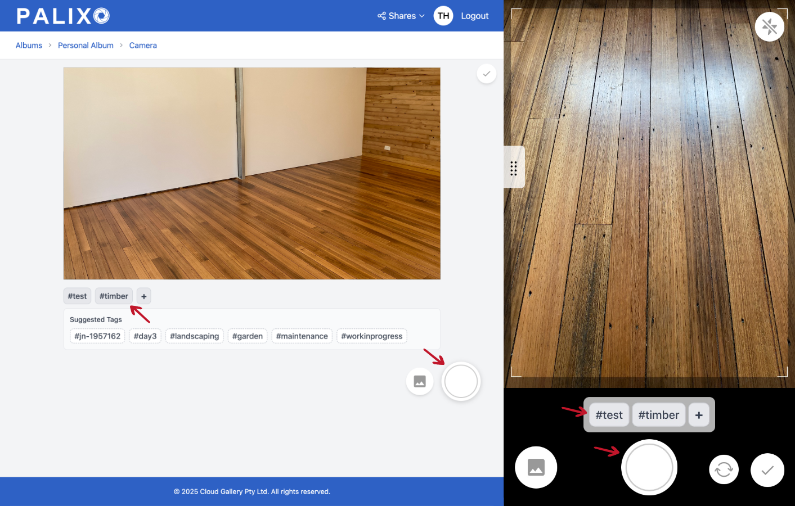This screenshot has width=795, height=506.
Task: Disable flash in the camera view
Action: click(x=769, y=26)
